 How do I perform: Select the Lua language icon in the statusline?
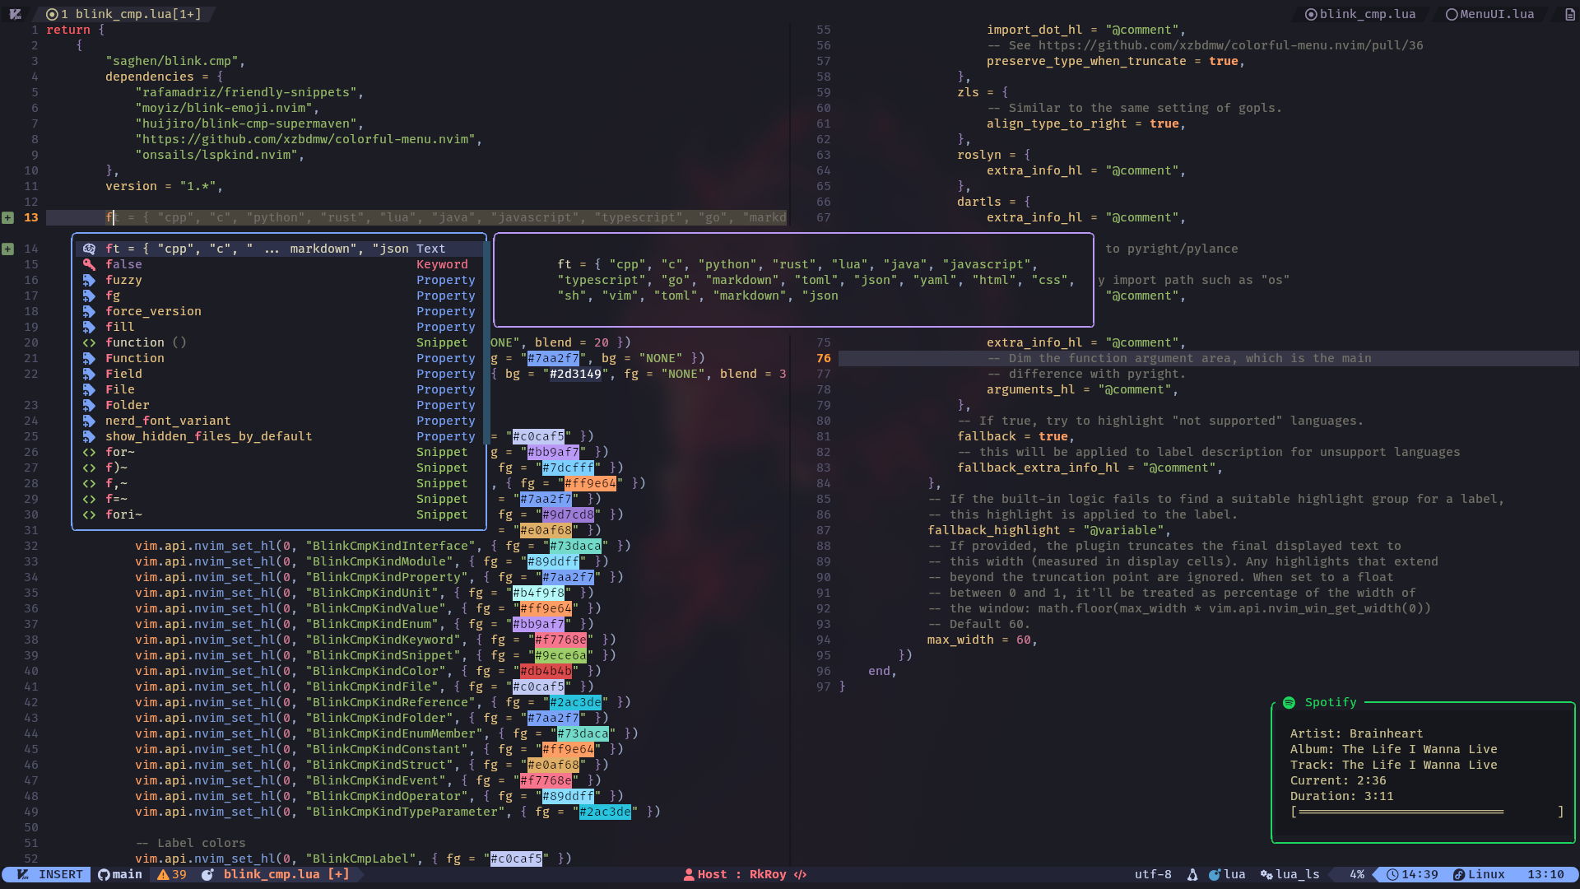click(1215, 874)
